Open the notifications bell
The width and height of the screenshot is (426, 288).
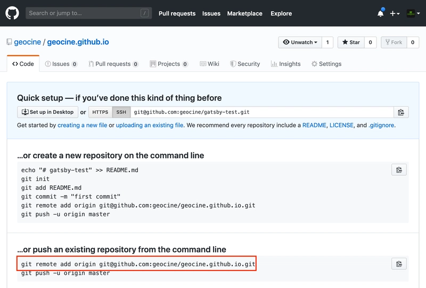[381, 13]
